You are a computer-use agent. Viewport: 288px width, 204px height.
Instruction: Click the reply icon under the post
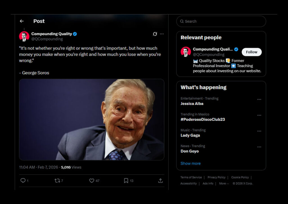pyautogui.click(x=23, y=181)
